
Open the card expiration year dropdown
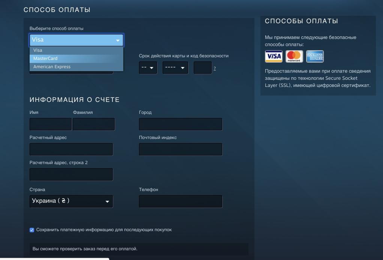pos(175,68)
